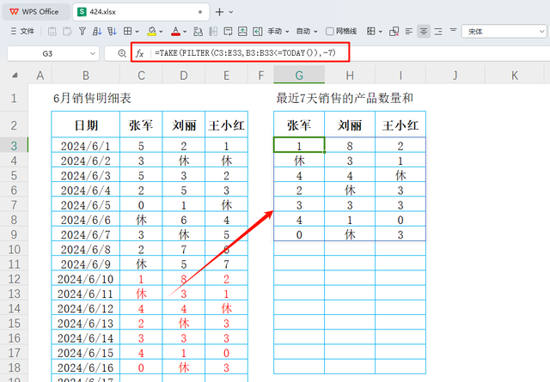Apply the red font color
The width and height of the screenshot is (550, 382).
pos(175,32)
